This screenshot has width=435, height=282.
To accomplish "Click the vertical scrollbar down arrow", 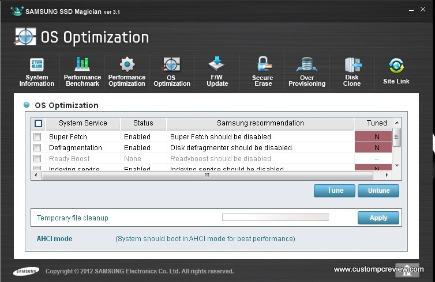I will pos(397,166).
